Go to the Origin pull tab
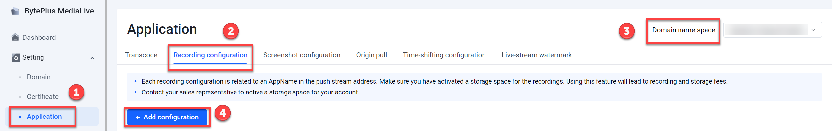This screenshot has height=131, width=832. point(372,55)
